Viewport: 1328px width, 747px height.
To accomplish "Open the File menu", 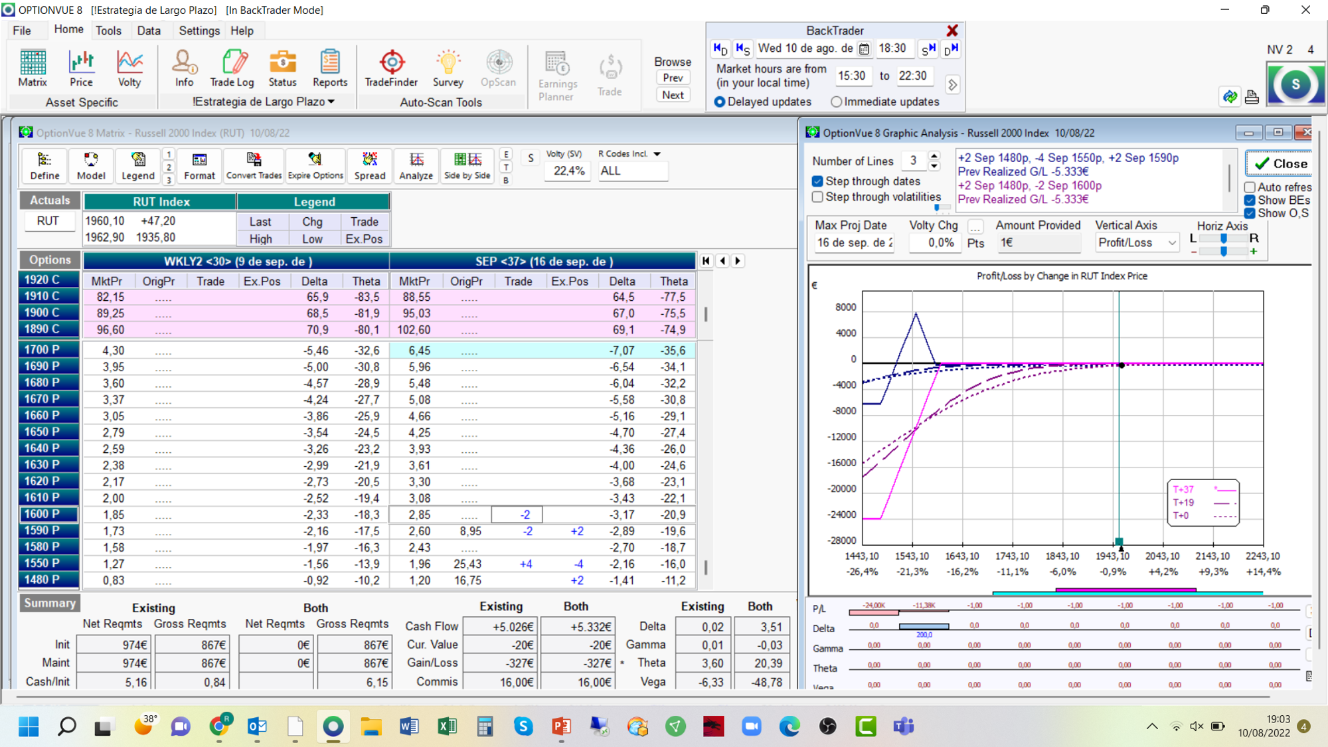I will click(21, 31).
